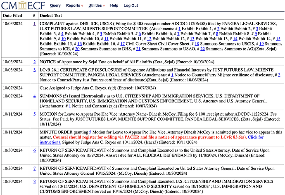This screenshot has width=285, height=195.
Task: Open attachment 10 Exhibit 10 link
Action: click(x=64, y=39)
